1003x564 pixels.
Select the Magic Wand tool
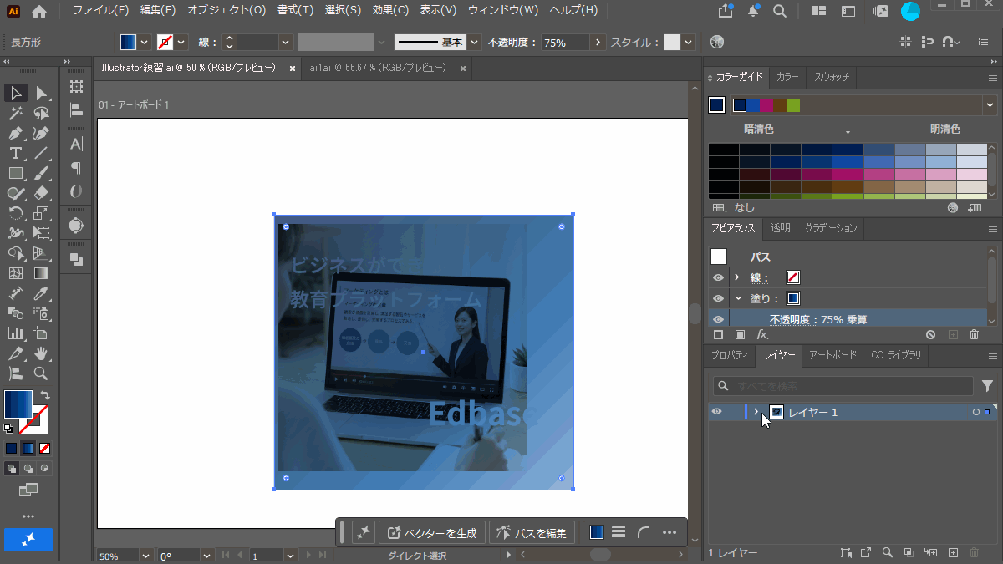coord(16,114)
